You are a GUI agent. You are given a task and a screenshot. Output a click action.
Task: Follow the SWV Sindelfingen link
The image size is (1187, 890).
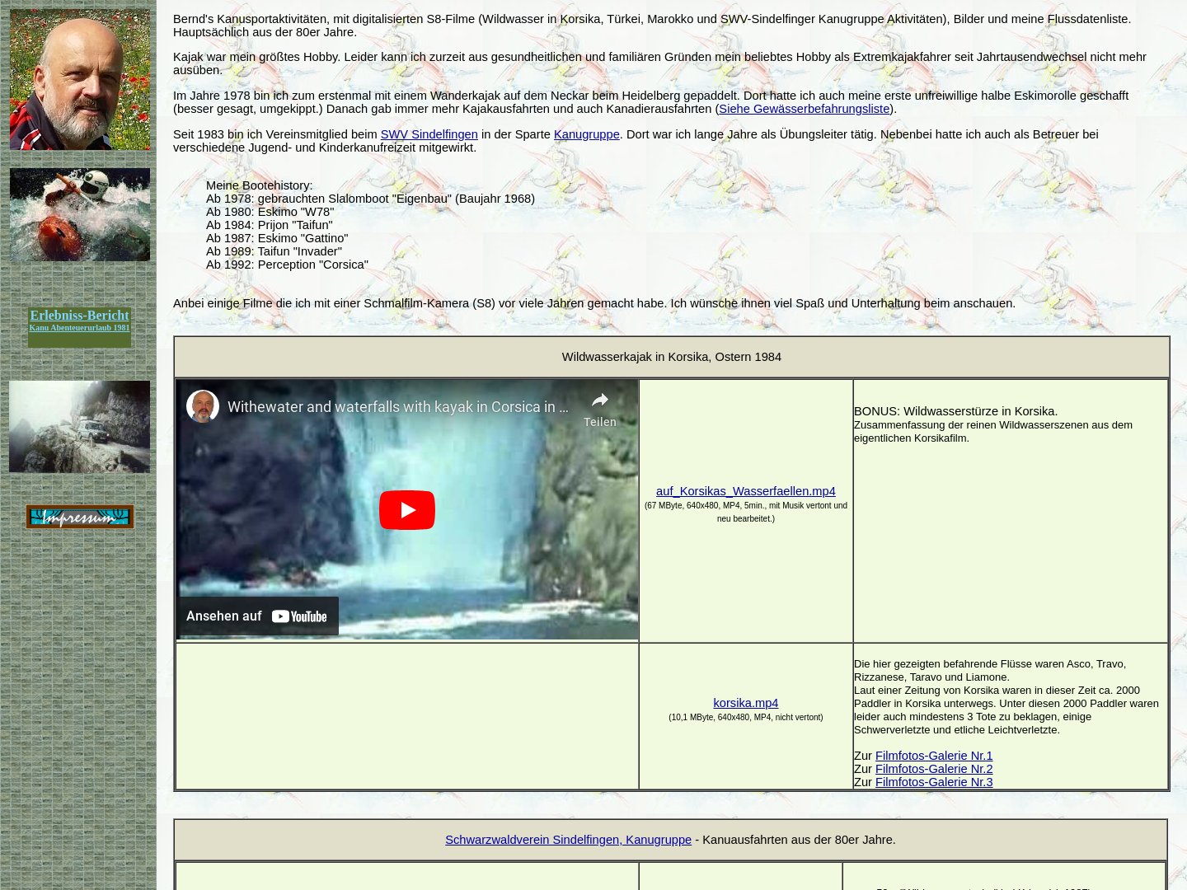(429, 134)
